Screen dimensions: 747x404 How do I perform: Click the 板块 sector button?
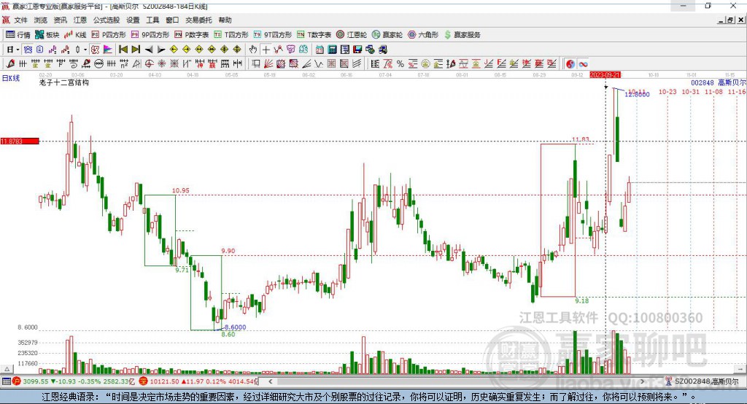47,34
